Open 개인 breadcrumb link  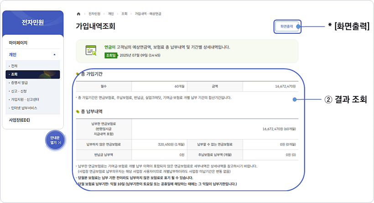click(x=111, y=14)
